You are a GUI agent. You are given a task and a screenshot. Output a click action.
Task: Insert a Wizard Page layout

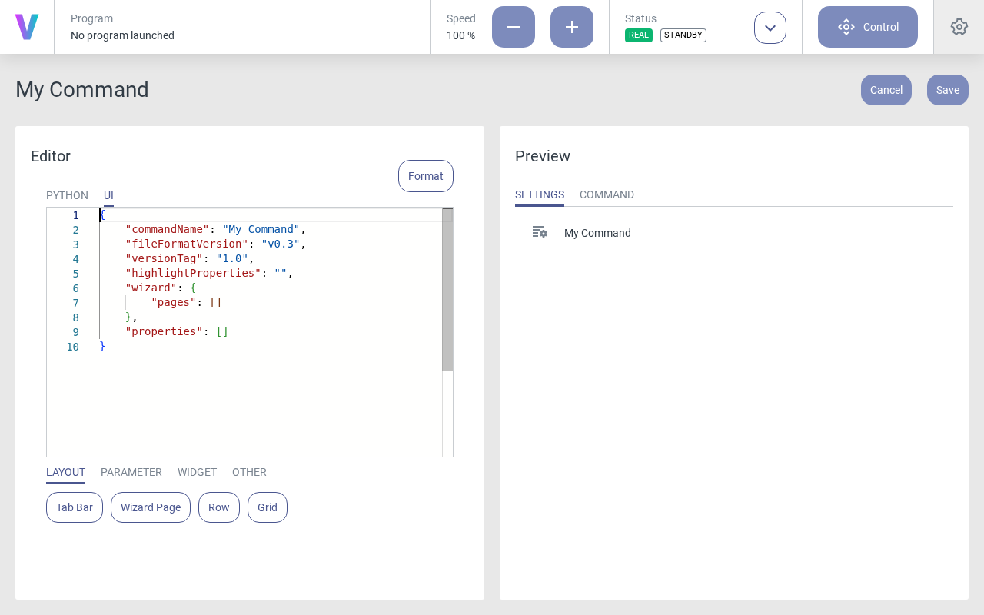point(151,507)
